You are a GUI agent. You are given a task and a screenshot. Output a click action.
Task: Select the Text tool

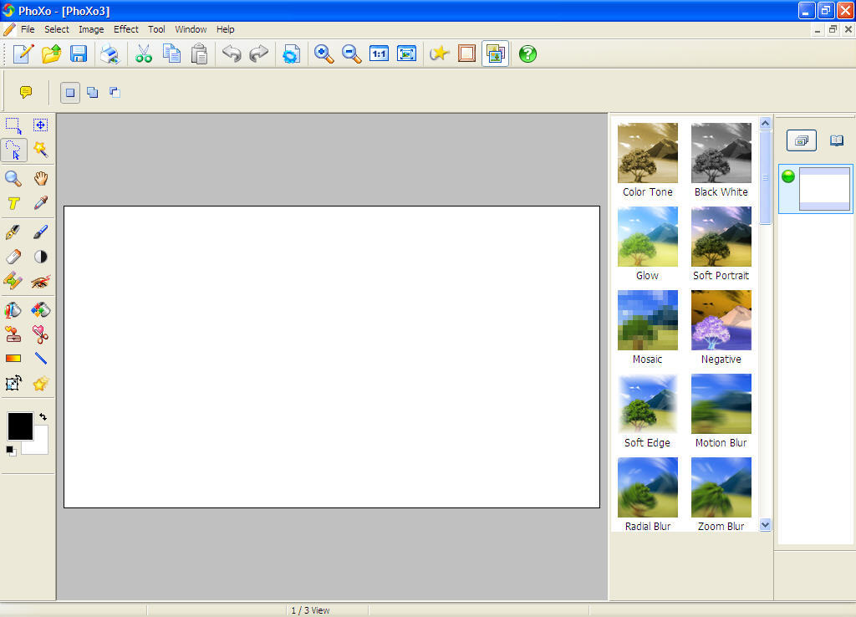pyautogui.click(x=13, y=203)
